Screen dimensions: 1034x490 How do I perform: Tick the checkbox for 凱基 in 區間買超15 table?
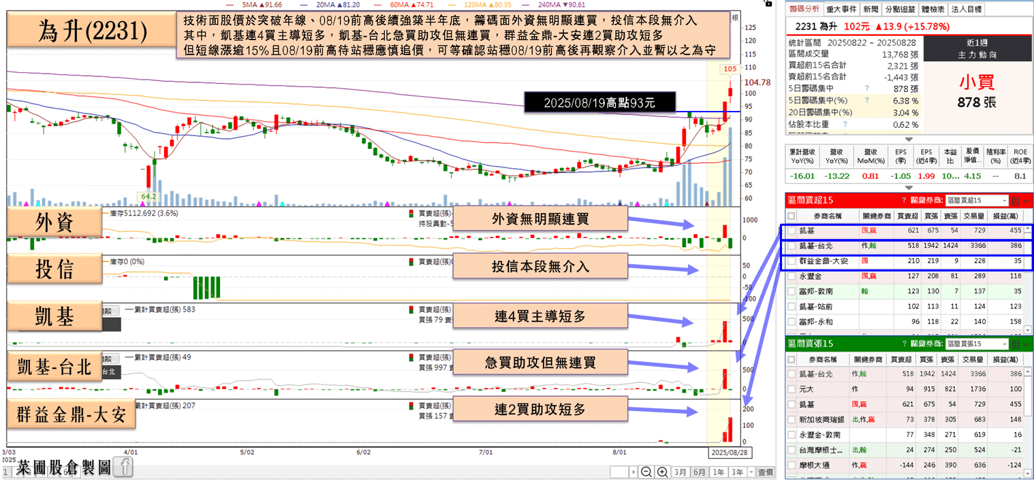[x=791, y=231]
